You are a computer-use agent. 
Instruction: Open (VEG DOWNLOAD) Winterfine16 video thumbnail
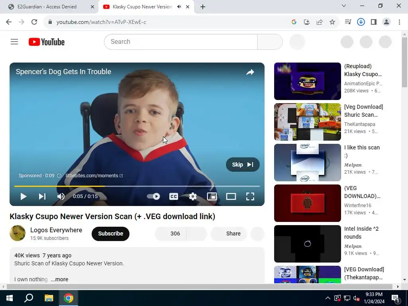click(307, 203)
